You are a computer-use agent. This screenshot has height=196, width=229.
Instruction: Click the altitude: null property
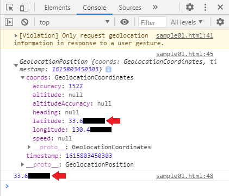[58, 95]
